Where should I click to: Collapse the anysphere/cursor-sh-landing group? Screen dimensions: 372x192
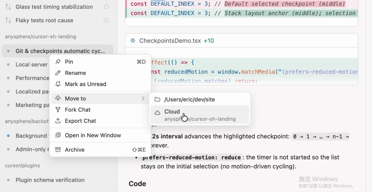[x=40, y=37]
